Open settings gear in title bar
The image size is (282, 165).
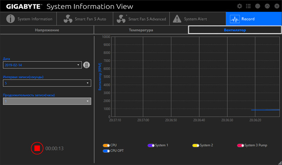(239, 6)
